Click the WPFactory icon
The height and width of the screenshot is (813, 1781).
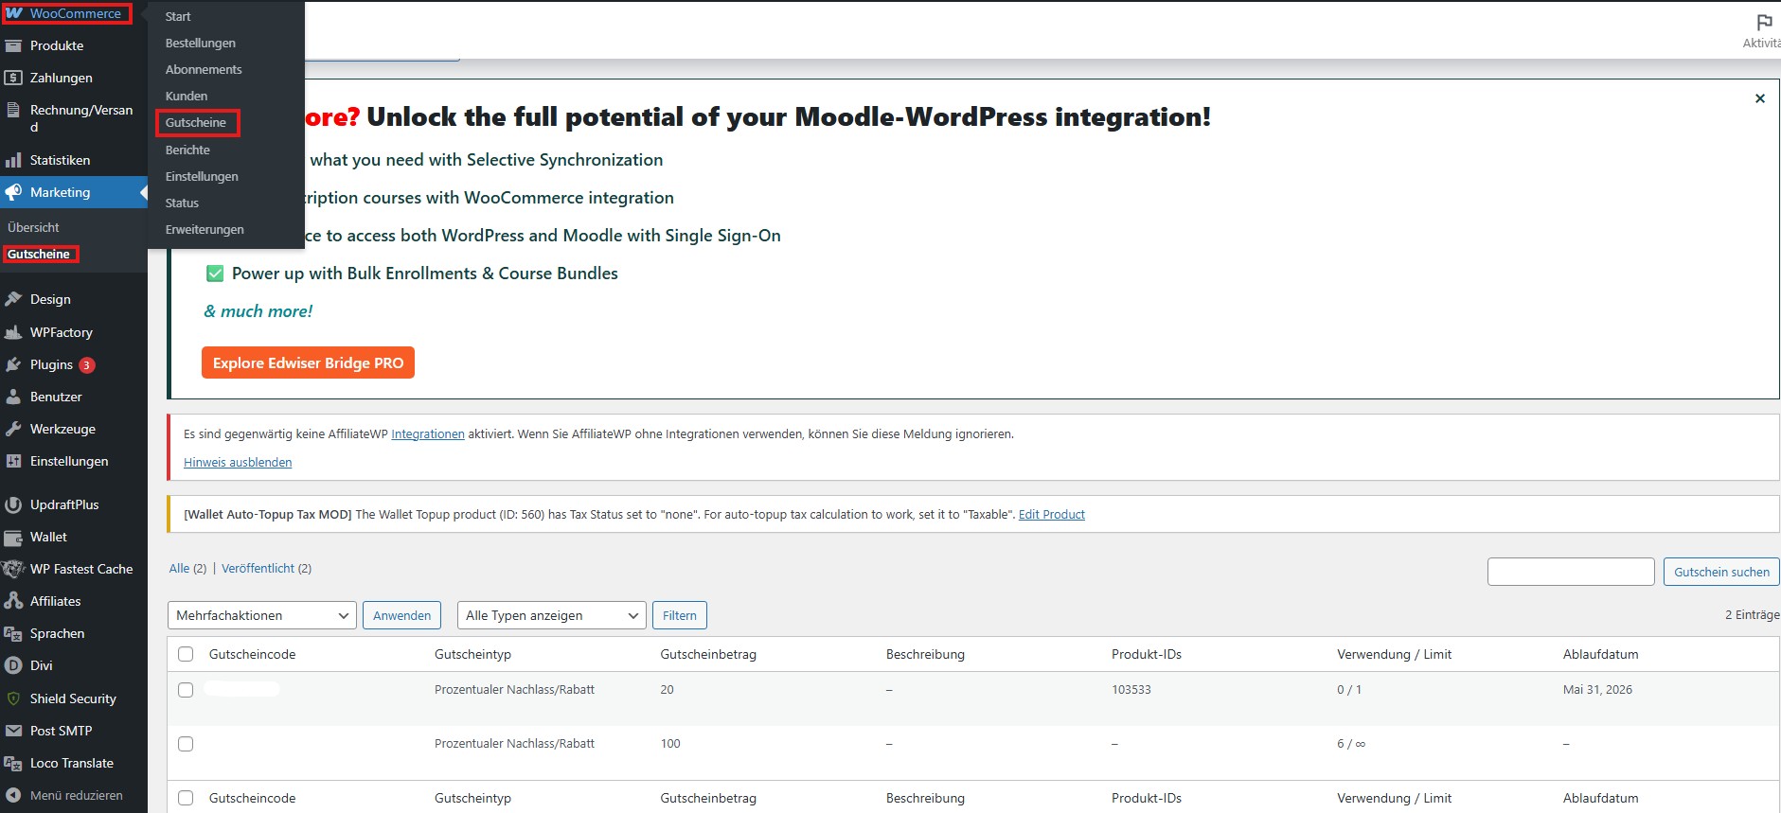point(13,332)
